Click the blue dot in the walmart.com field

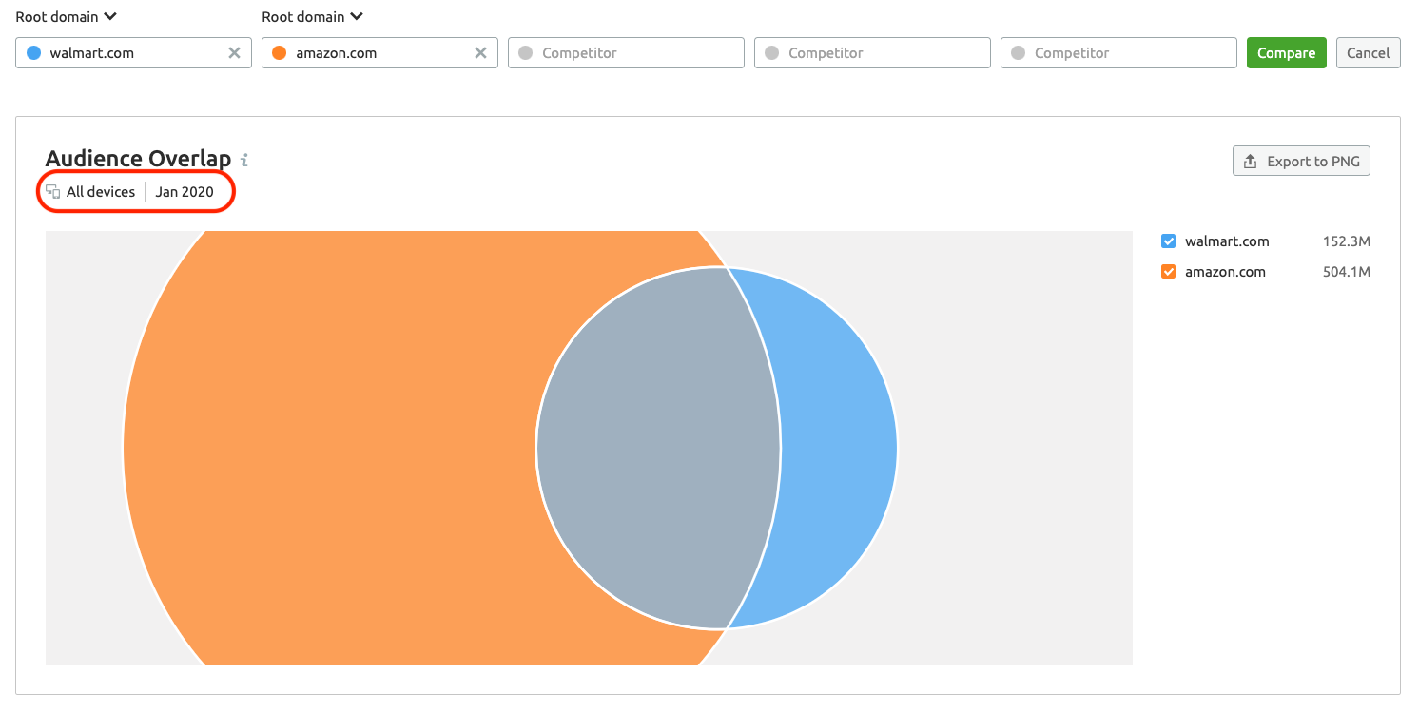click(x=33, y=53)
